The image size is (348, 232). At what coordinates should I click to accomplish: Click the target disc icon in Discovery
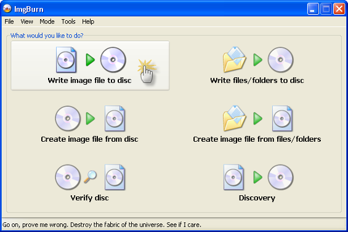pos(280,177)
